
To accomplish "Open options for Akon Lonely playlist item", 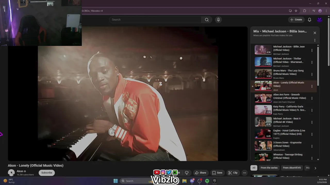I will pyautogui.click(x=312, y=86).
